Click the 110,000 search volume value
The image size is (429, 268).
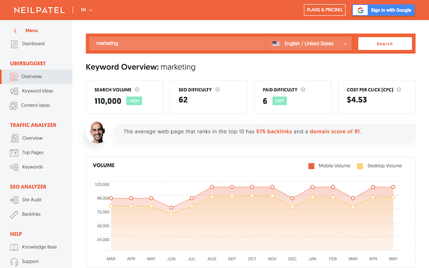(x=108, y=101)
